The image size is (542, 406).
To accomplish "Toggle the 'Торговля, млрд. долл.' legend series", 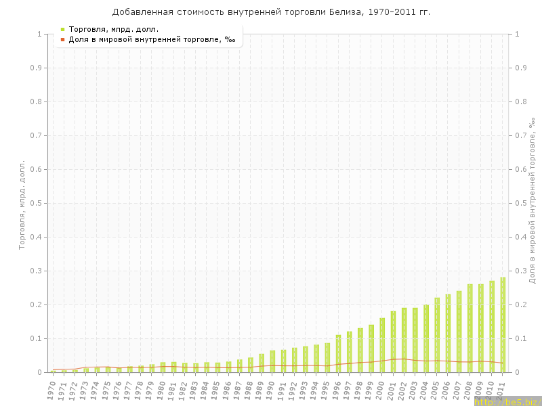I will point(113,29).
